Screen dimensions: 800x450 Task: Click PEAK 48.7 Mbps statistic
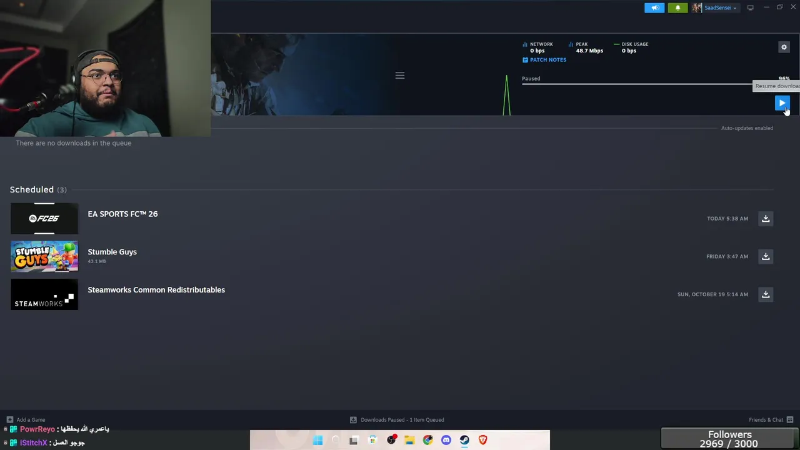tap(586, 47)
